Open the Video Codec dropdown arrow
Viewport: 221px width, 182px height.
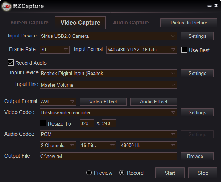tap(173, 112)
